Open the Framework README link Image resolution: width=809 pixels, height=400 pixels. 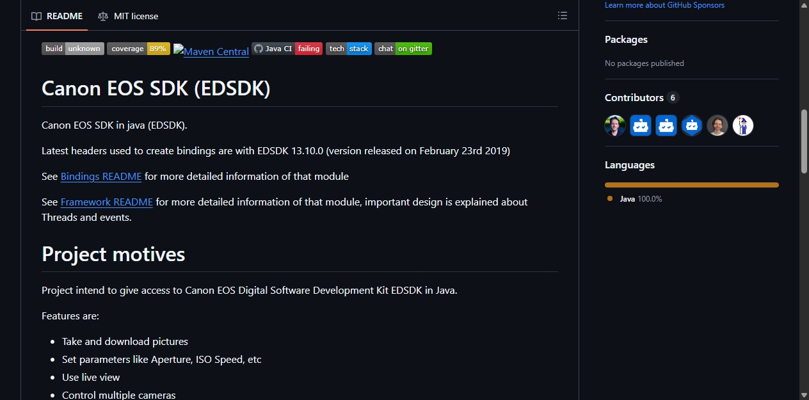pyautogui.click(x=107, y=202)
